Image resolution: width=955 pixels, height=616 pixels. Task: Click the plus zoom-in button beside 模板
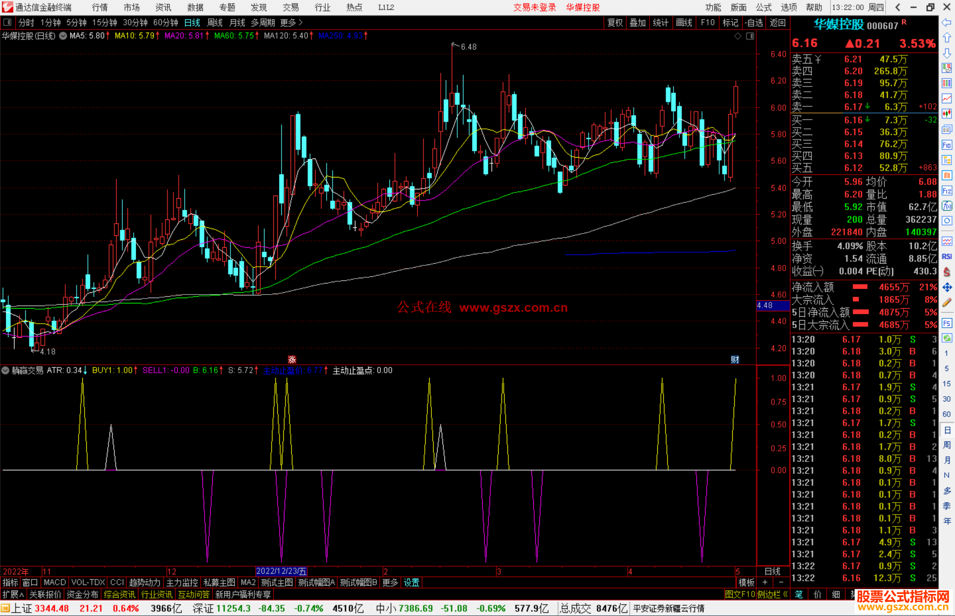(x=765, y=582)
